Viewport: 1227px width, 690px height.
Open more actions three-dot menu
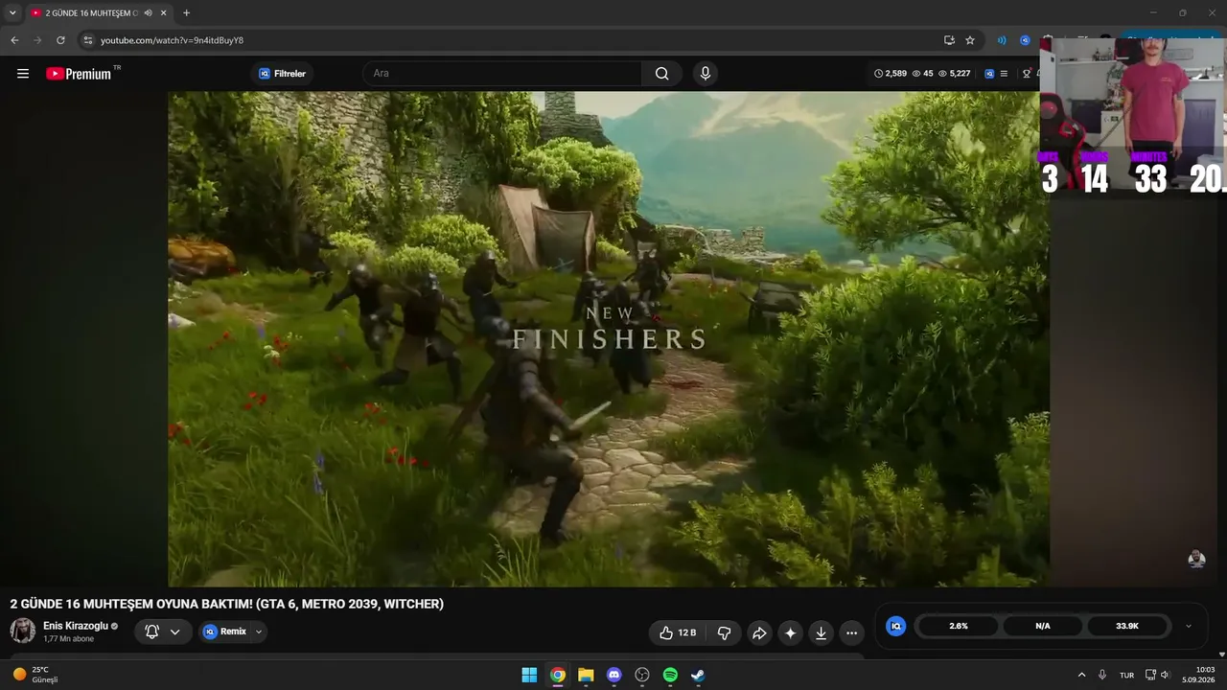click(x=851, y=632)
